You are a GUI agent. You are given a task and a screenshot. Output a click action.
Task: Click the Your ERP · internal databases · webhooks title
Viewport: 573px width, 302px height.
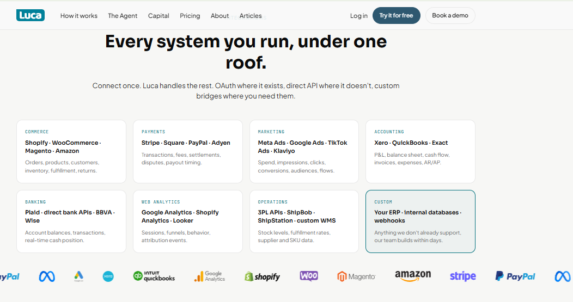[x=418, y=217]
